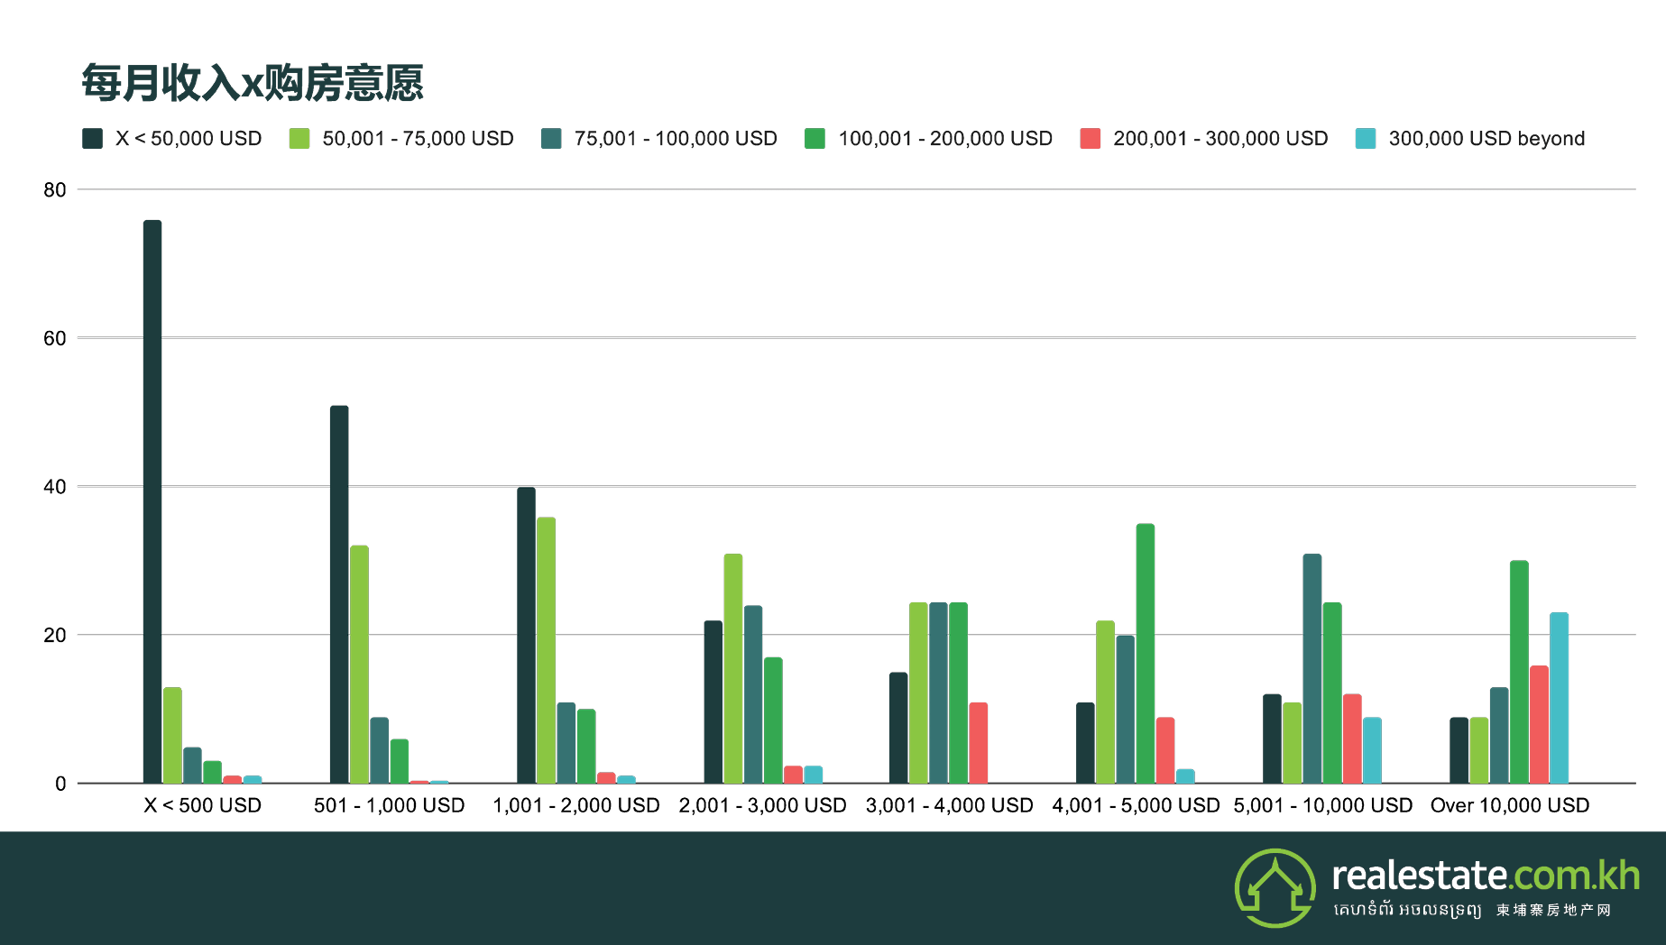Click the dark teal bar in 1,001 - 2,000 USD group
The height and width of the screenshot is (945, 1666).
coord(526,635)
